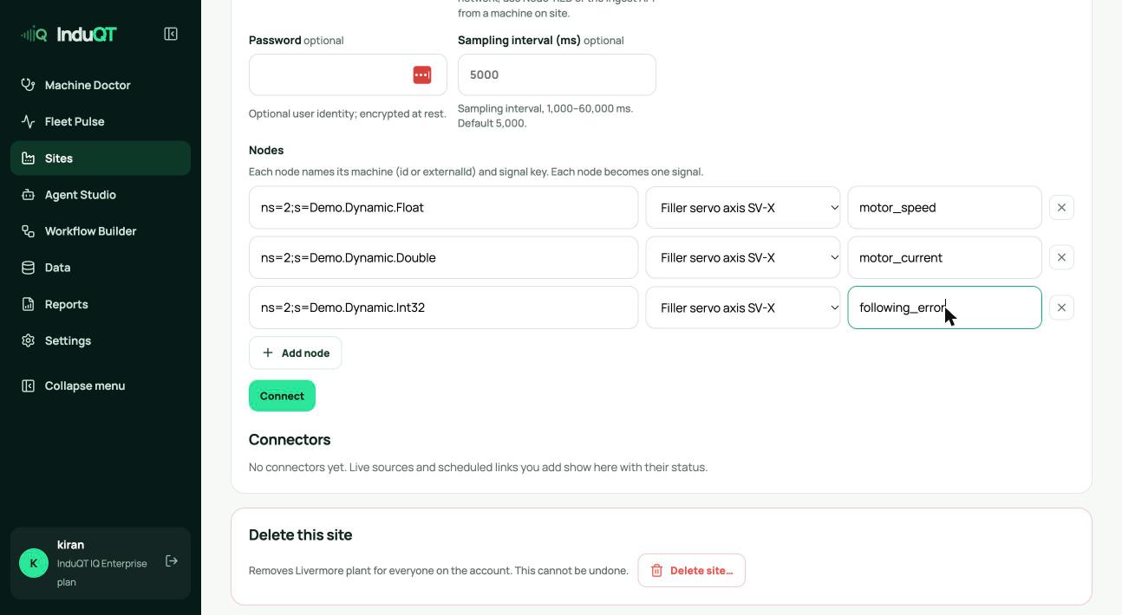1122x615 pixels.
Task: Click the Agent Studio robot icon
Action: (29, 195)
